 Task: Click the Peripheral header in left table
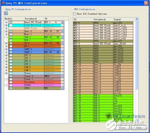[34, 19]
